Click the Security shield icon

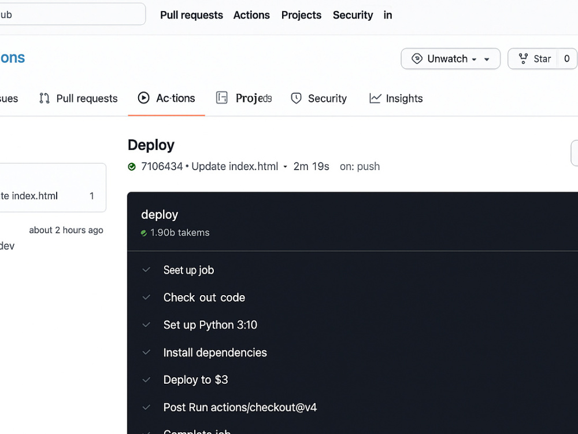[296, 98]
